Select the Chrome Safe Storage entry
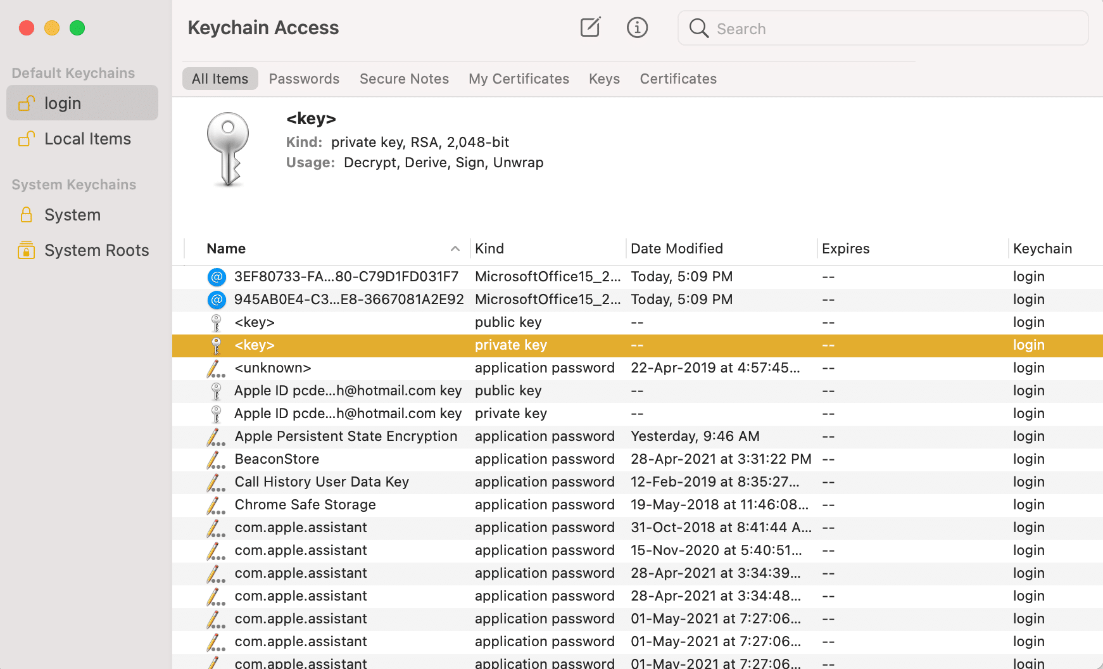1103x669 pixels. point(305,505)
